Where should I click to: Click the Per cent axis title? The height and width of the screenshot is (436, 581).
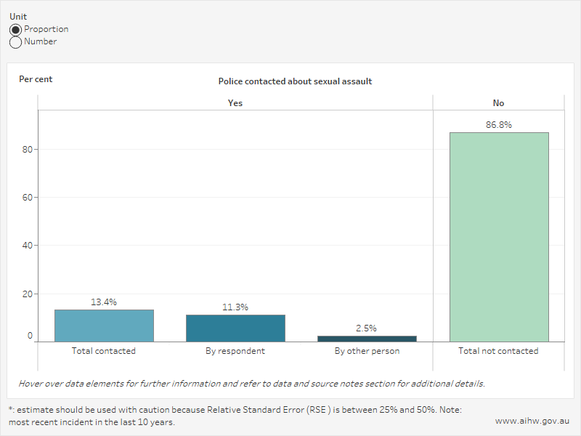36,79
